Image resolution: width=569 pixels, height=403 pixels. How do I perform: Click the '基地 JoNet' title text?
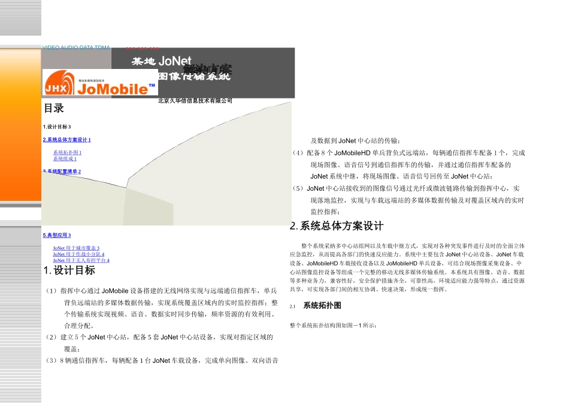point(162,61)
